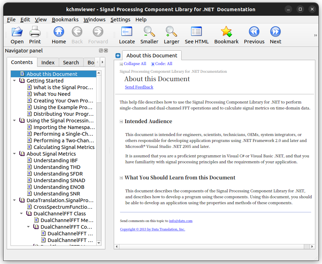The image size is (322, 264).
Task: Collapse the DualChannelFFT Class node
Action: [21, 214]
